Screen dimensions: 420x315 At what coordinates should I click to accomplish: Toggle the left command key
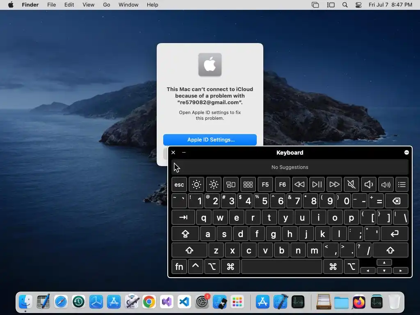[x=231, y=267]
